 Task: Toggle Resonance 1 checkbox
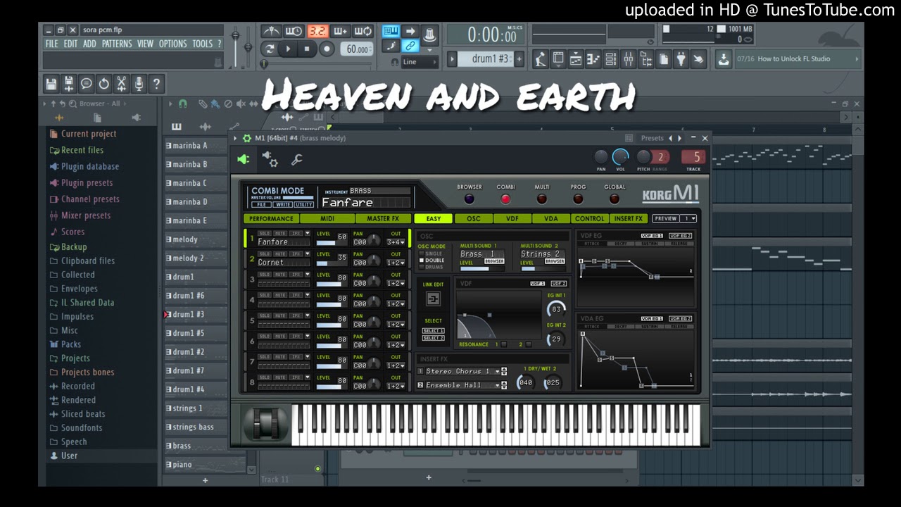point(503,344)
